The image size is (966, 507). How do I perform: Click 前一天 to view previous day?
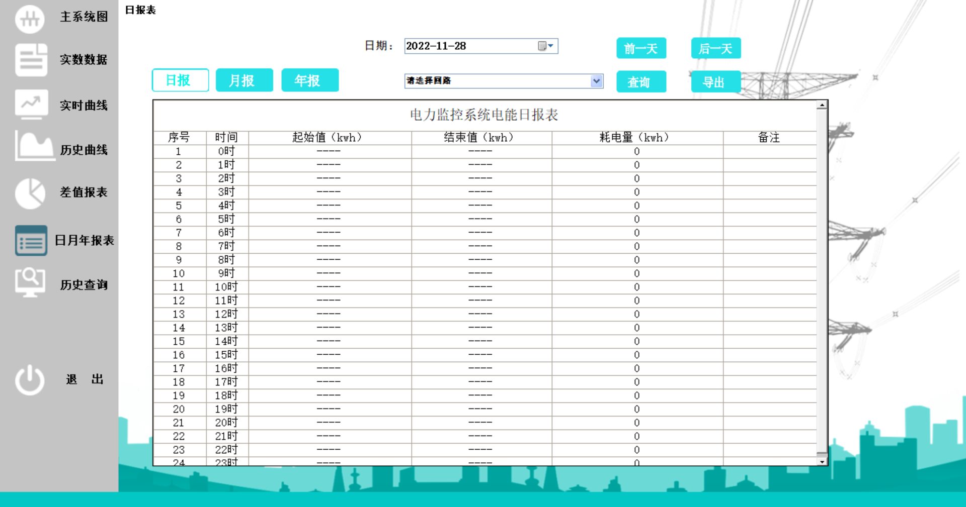[x=641, y=48]
